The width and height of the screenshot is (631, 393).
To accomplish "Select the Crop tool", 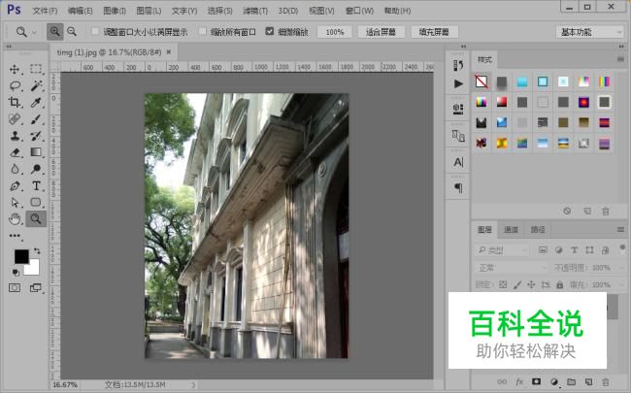I will pos(15,102).
